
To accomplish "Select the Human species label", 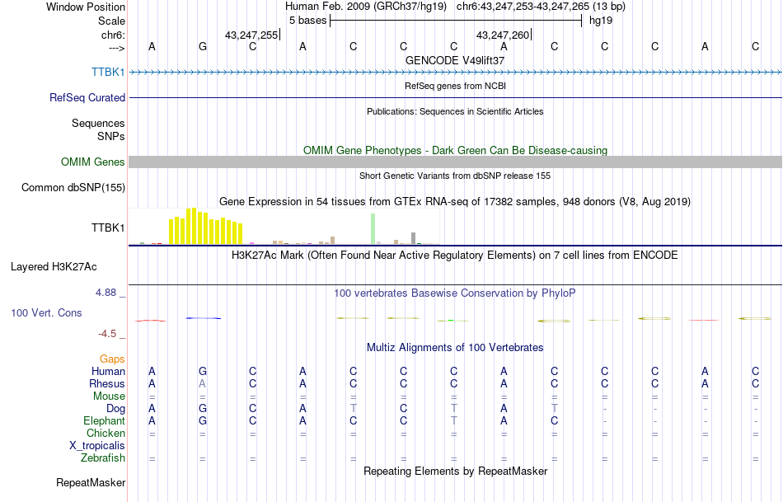I will pyautogui.click(x=108, y=371).
